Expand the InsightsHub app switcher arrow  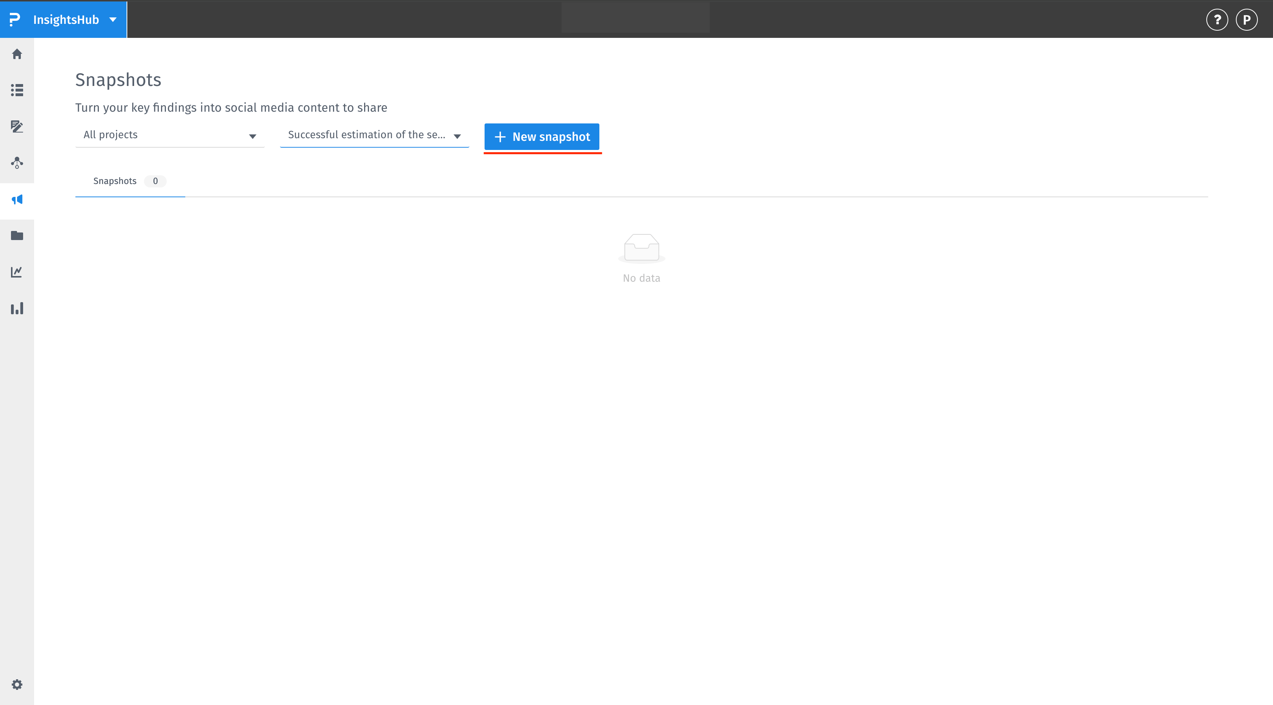click(113, 20)
